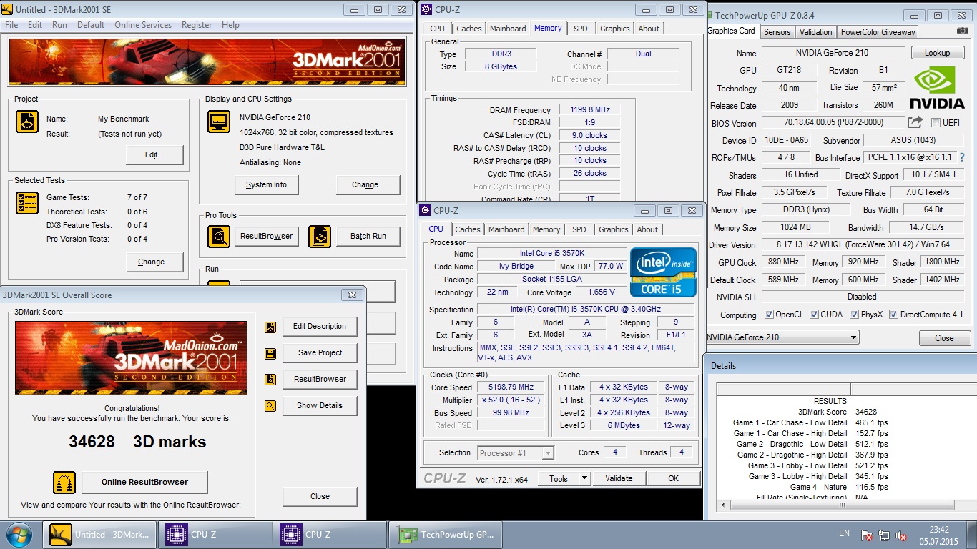Click the magnifier icon beside the ResultBrowser button
The image size is (977, 549).
219,236
